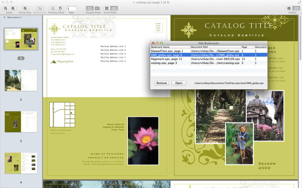Image resolution: width=302 pixels, height=188 pixels.
Task: Toggle the thumbnails Sidebar right icon
Action: coord(296,8)
